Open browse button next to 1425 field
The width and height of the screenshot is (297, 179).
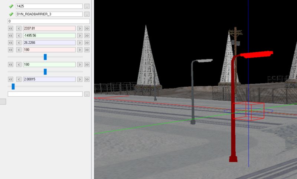pyautogui.click(x=87, y=6)
